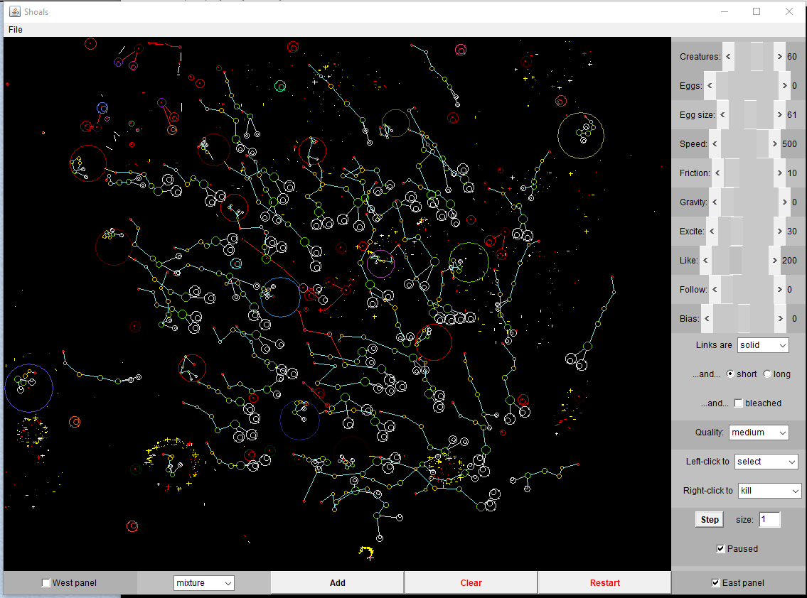The height and width of the screenshot is (598, 807).
Task: Click the Creatures slider right arrow
Action: click(780, 57)
